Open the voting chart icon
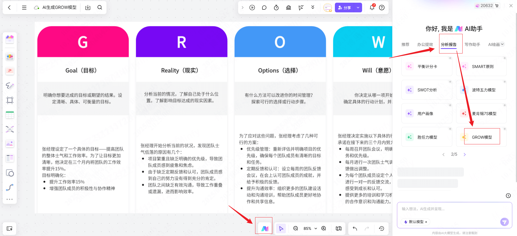Viewport: 517px width, 236px height. tap(289, 8)
